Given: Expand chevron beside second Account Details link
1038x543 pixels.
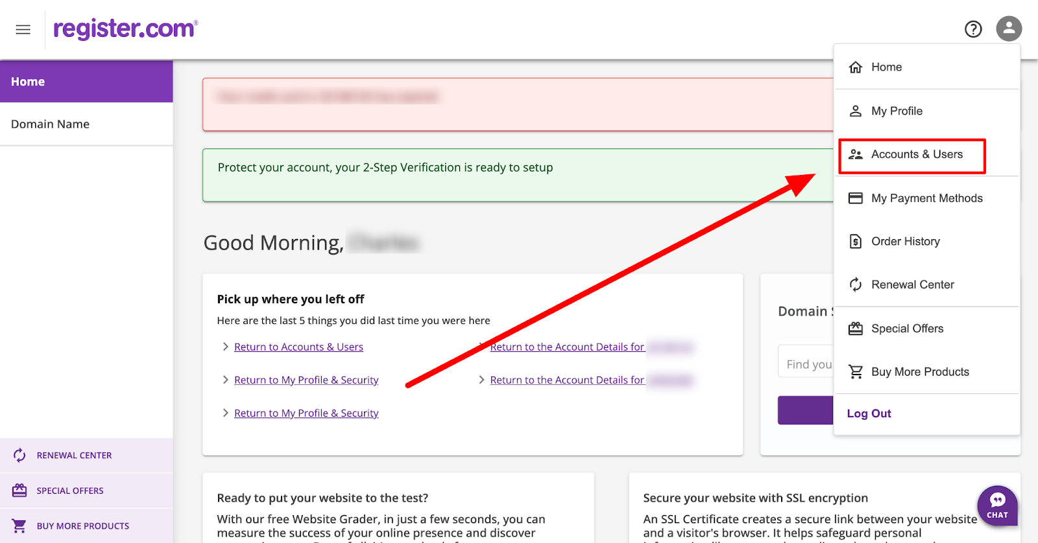Looking at the screenshot, I should 481,380.
